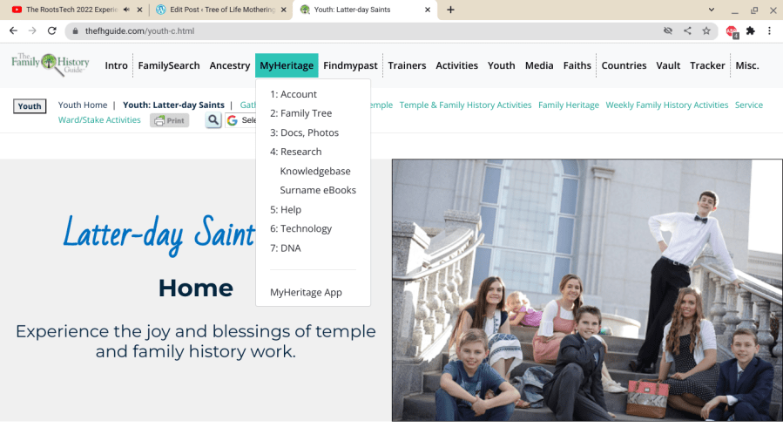The width and height of the screenshot is (783, 441).
Task: Expand the tab search chevron
Action: [x=711, y=10]
